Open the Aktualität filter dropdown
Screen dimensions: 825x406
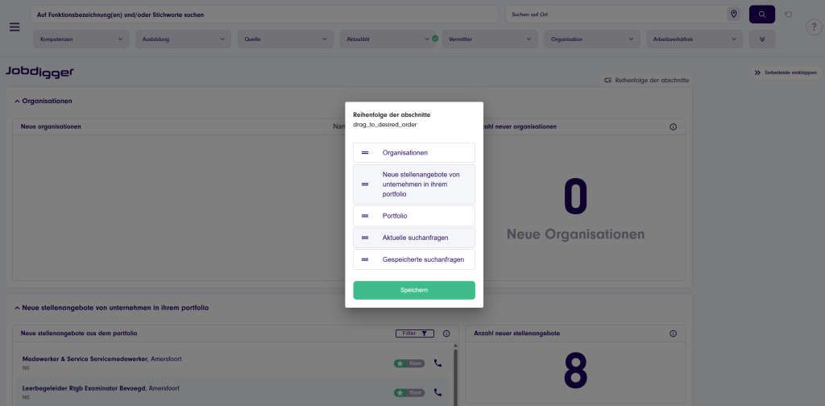click(389, 39)
